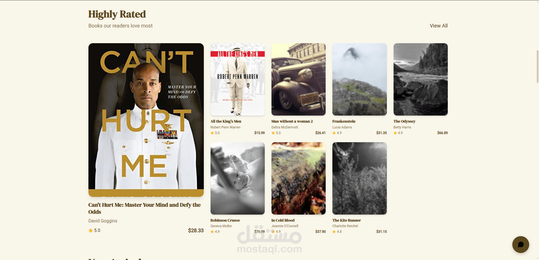Click The Kite Runner book title
The height and width of the screenshot is (260, 539).
point(346,220)
